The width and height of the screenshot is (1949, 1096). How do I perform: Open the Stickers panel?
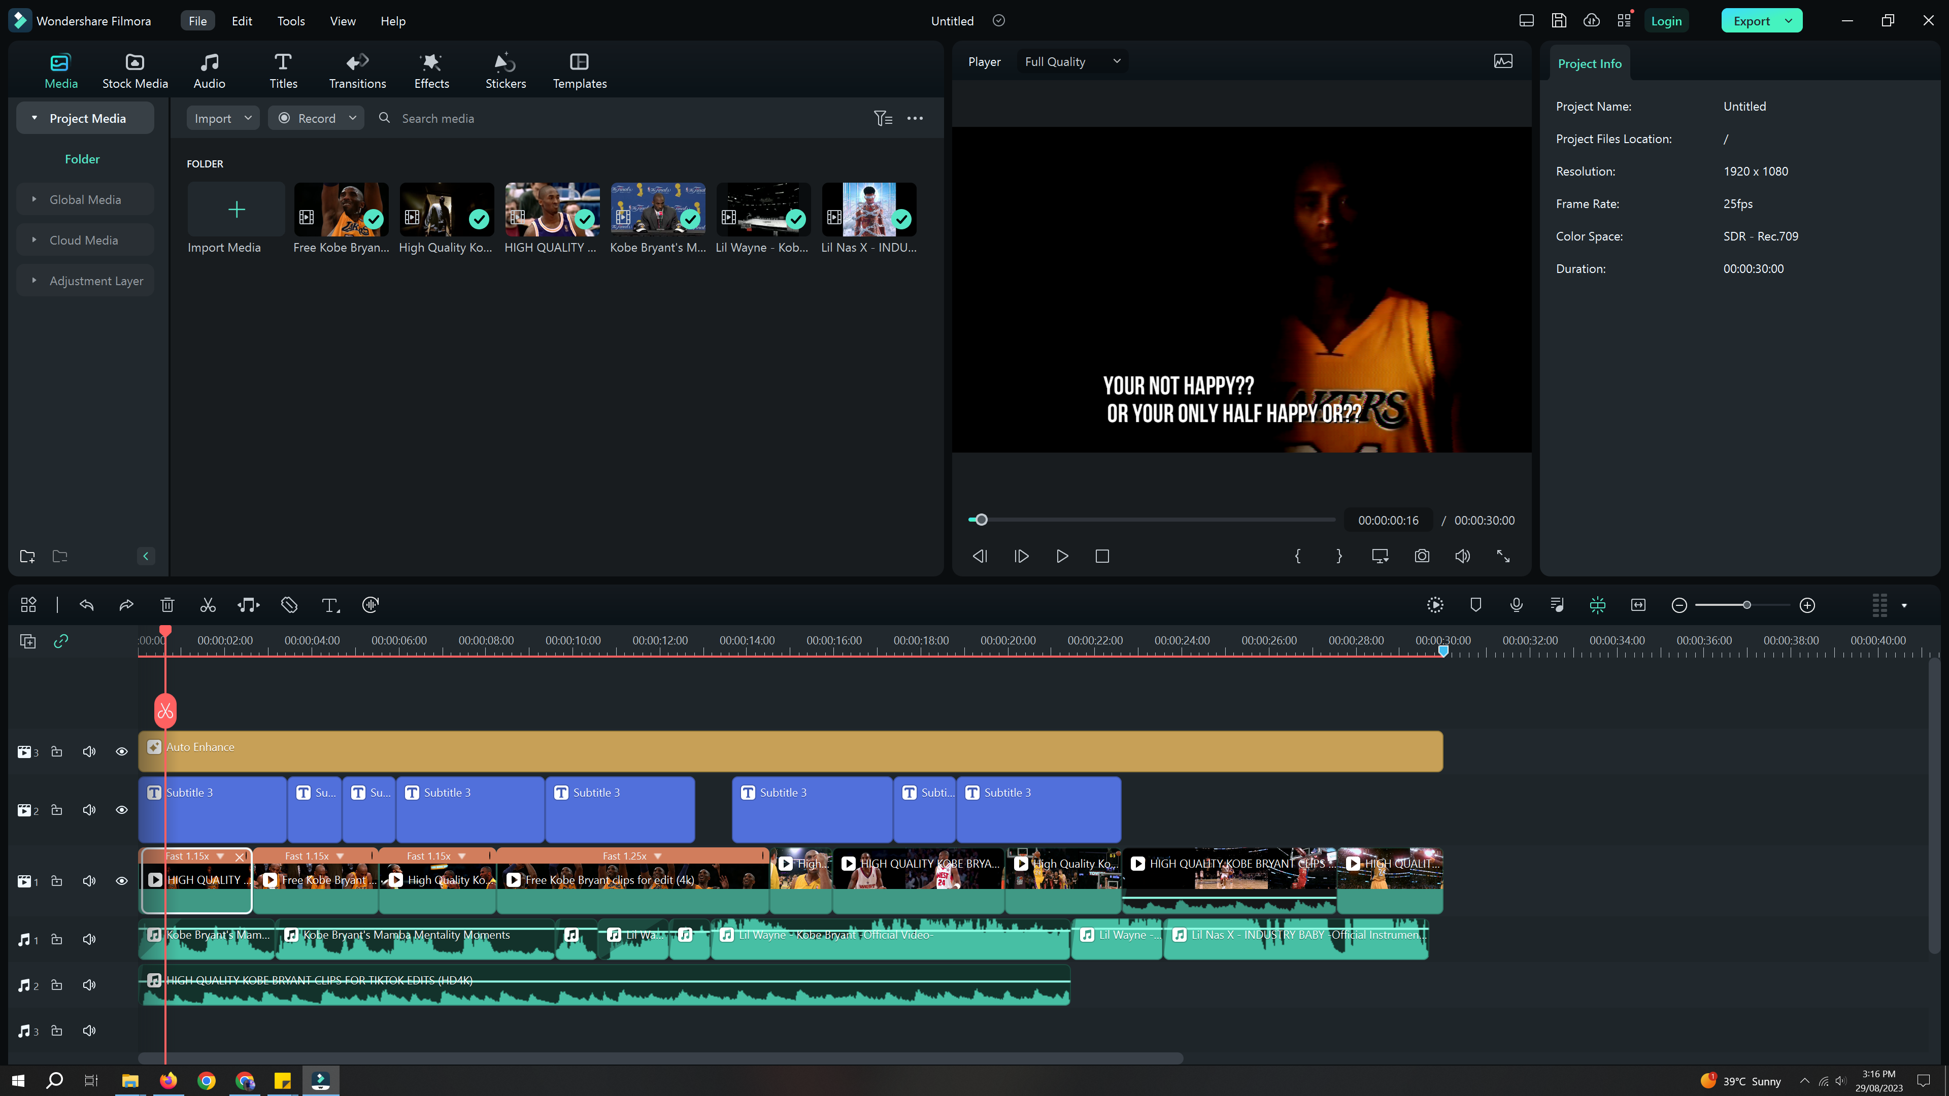[506, 71]
